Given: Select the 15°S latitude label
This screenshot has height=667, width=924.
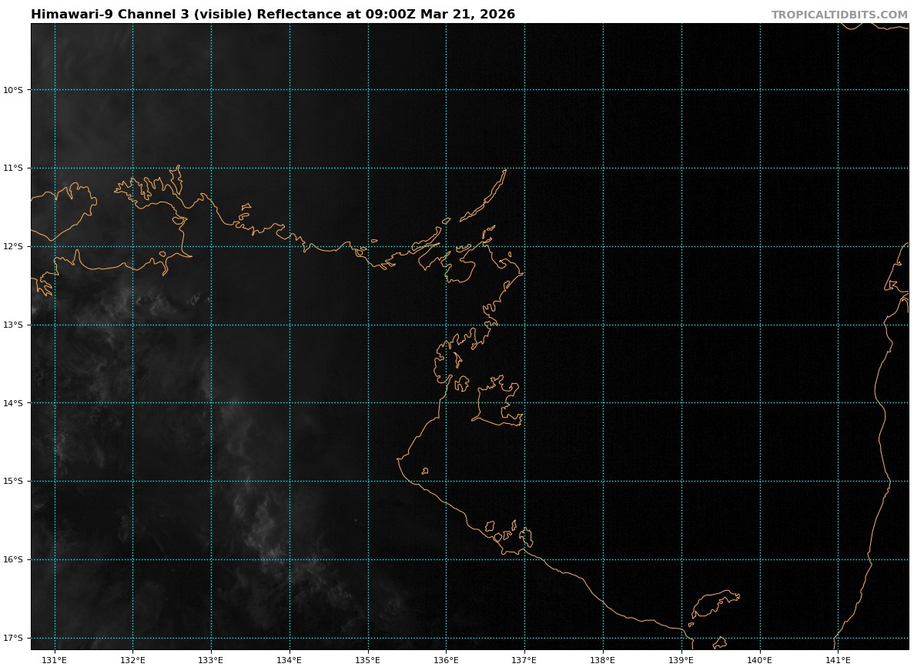Looking at the screenshot, I should tap(13, 482).
